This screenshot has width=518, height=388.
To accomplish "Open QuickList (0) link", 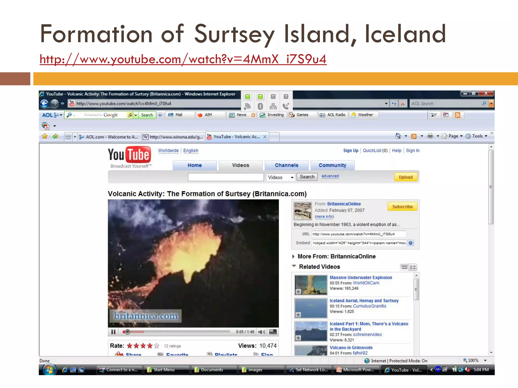I will coord(375,151).
